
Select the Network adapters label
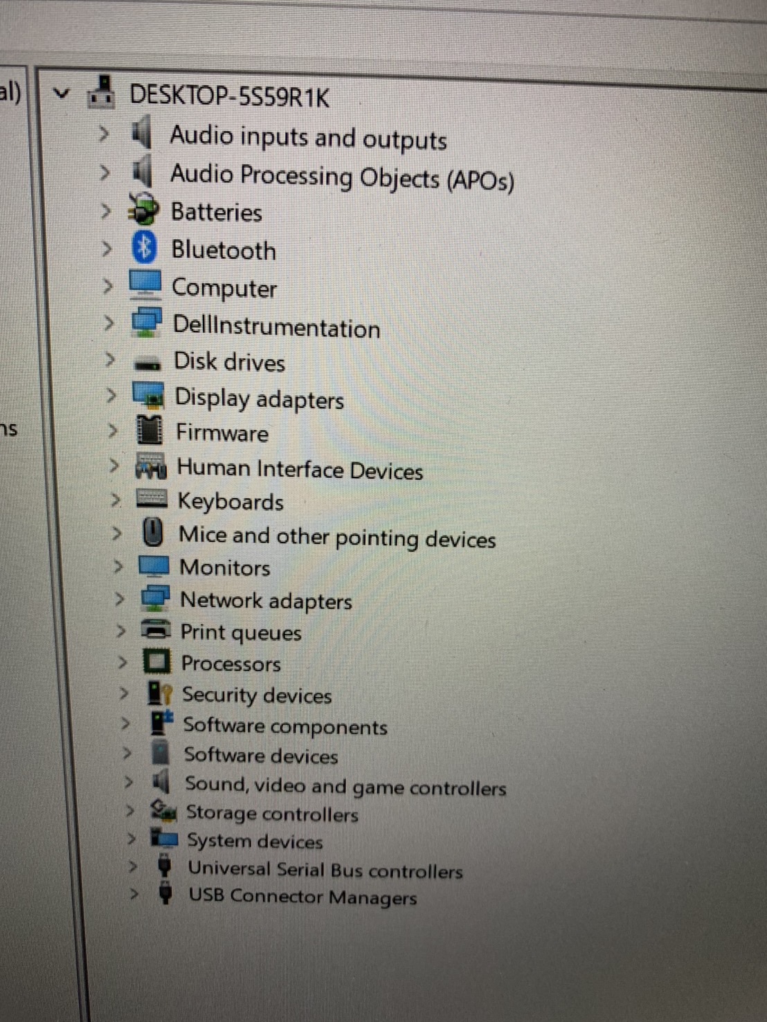coord(266,601)
